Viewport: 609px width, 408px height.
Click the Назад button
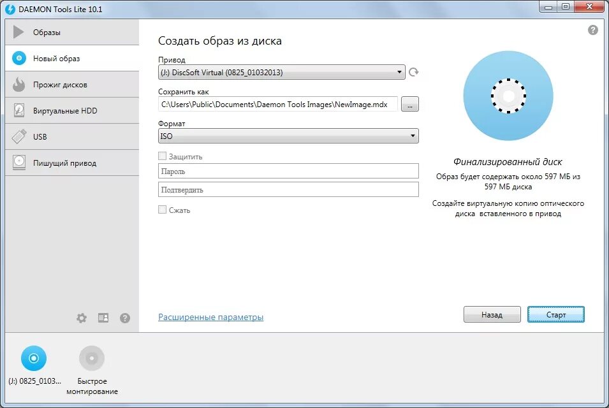pyautogui.click(x=492, y=314)
